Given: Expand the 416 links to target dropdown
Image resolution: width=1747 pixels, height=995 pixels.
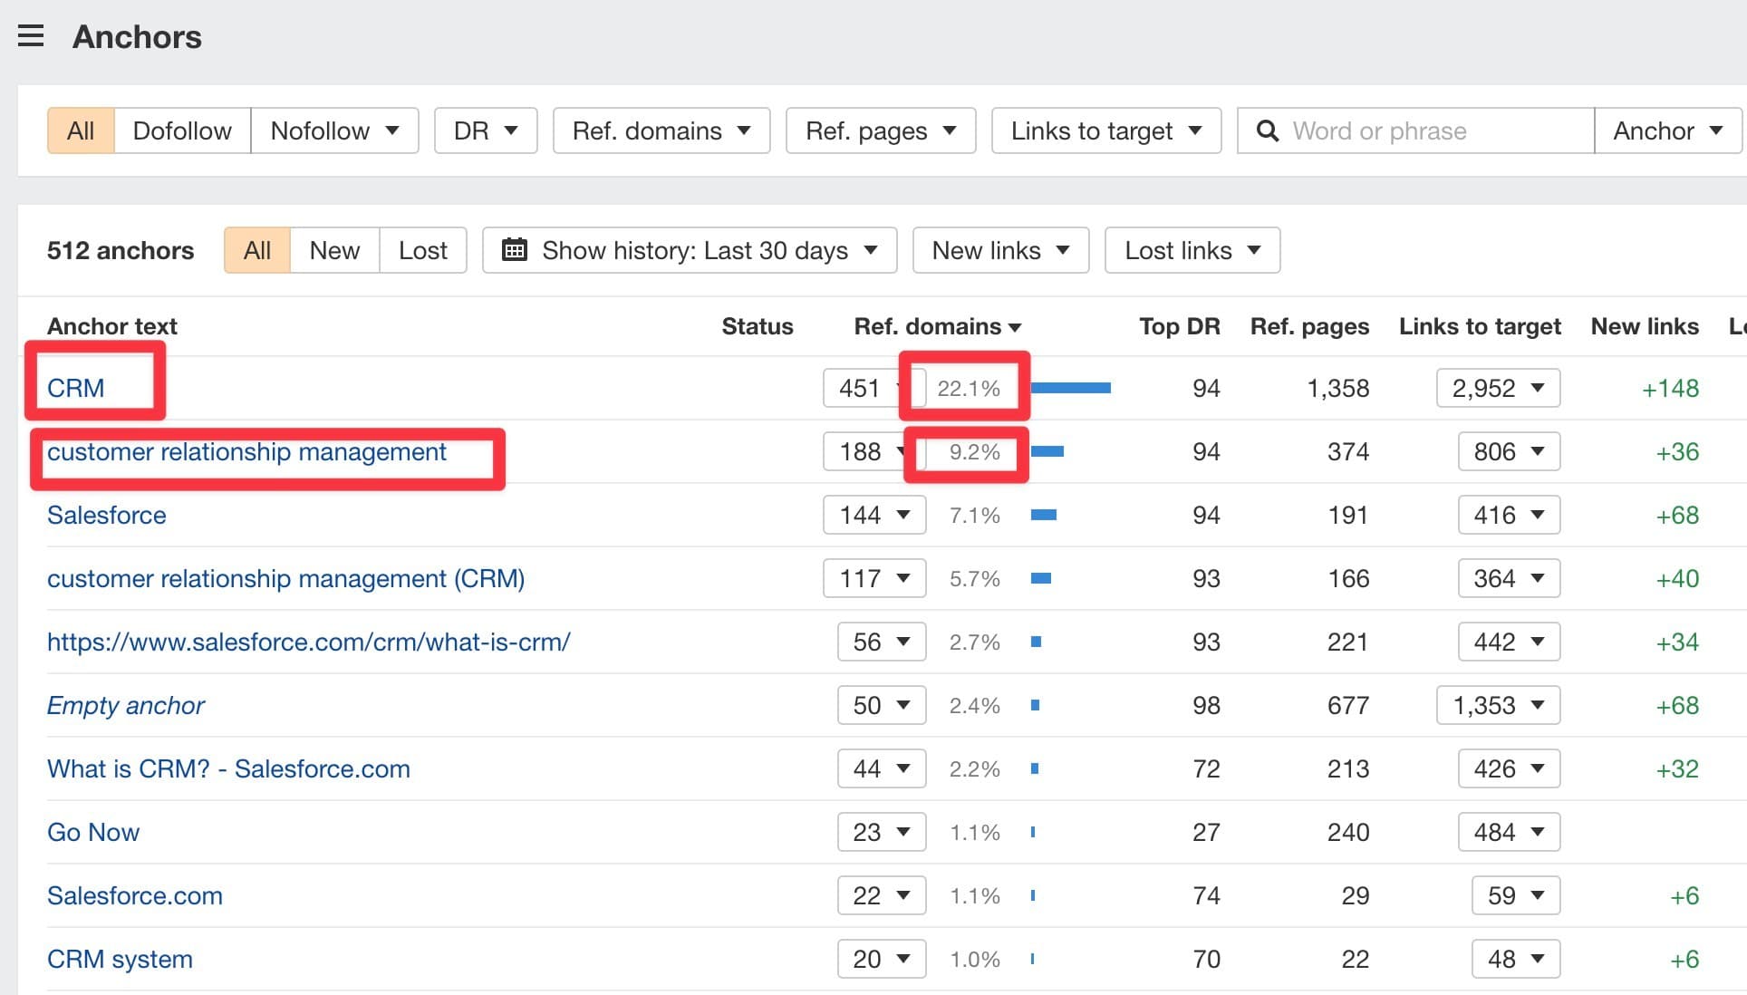Looking at the screenshot, I should (x=1510, y=515).
